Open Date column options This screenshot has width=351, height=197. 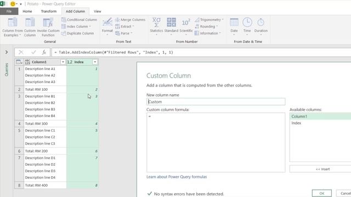coord(234,27)
